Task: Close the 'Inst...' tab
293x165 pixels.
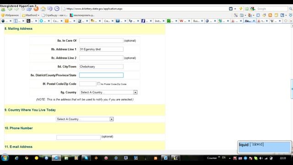Action: [163, 21]
